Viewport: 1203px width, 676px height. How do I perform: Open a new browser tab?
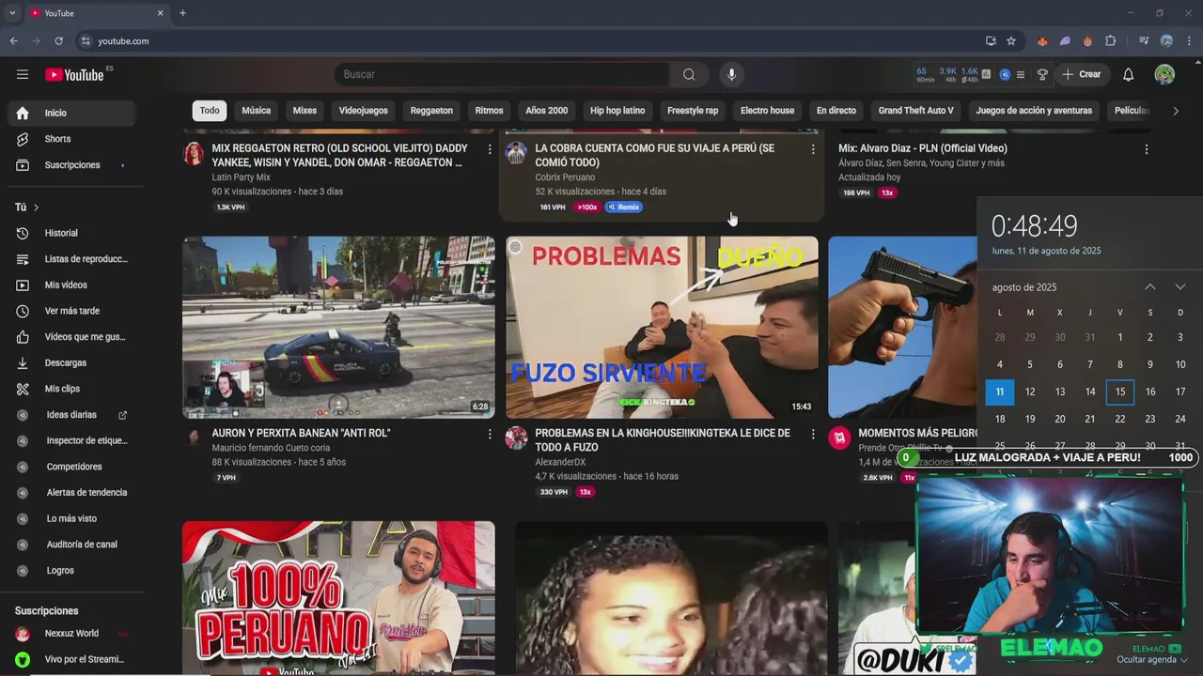click(182, 13)
